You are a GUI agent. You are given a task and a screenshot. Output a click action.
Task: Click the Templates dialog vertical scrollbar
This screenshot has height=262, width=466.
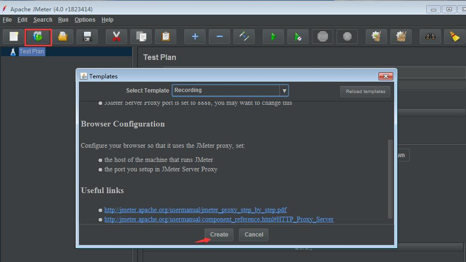390,179
